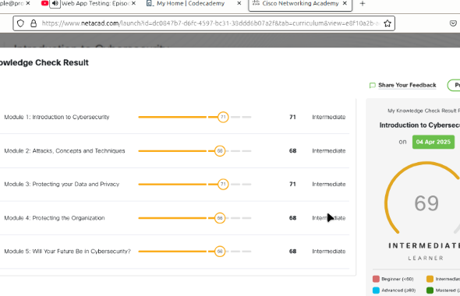
Task: Click the Module 1 score marker 71
Action: click(x=223, y=117)
